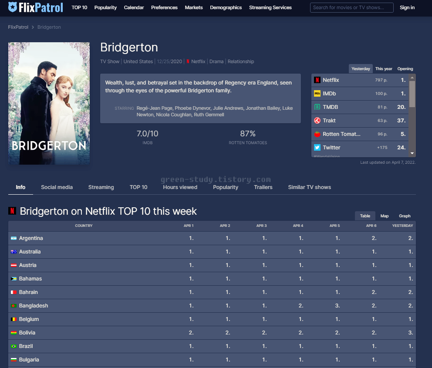Screen dimensions: 432x368
Task: Click the 87% Rotten Tomatoes score
Action: pos(248,134)
